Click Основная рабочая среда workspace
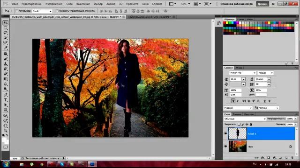 236,4
